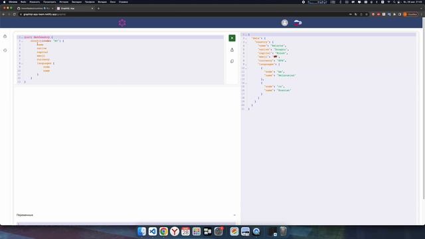Collapse the "data" fold arrow in the response
The width and height of the screenshot is (425, 239).
coord(246,39)
